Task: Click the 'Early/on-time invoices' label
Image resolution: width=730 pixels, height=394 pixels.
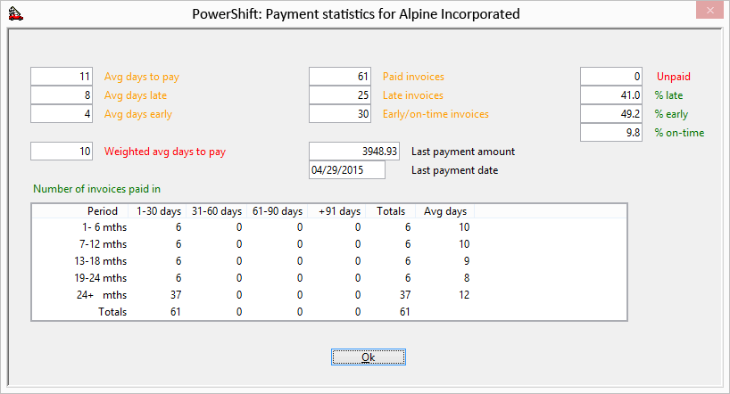Action: click(436, 114)
